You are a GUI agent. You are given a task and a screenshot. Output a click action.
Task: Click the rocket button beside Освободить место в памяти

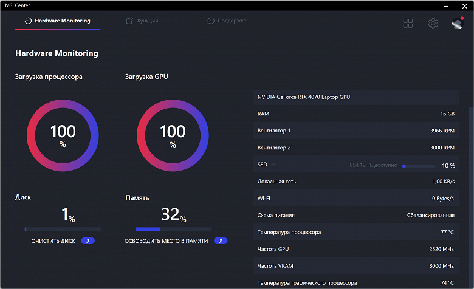[x=221, y=240]
